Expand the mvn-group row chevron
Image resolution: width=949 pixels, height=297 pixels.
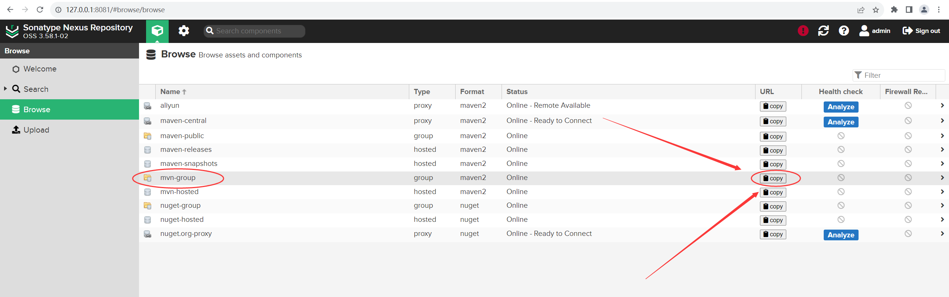point(942,178)
